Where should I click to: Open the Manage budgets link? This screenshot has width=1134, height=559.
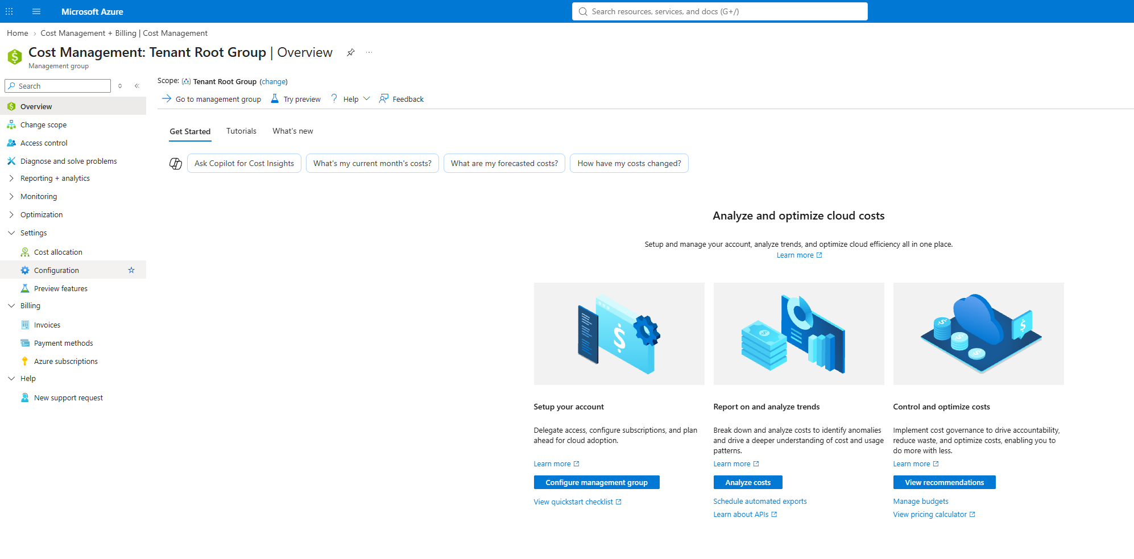(x=921, y=502)
